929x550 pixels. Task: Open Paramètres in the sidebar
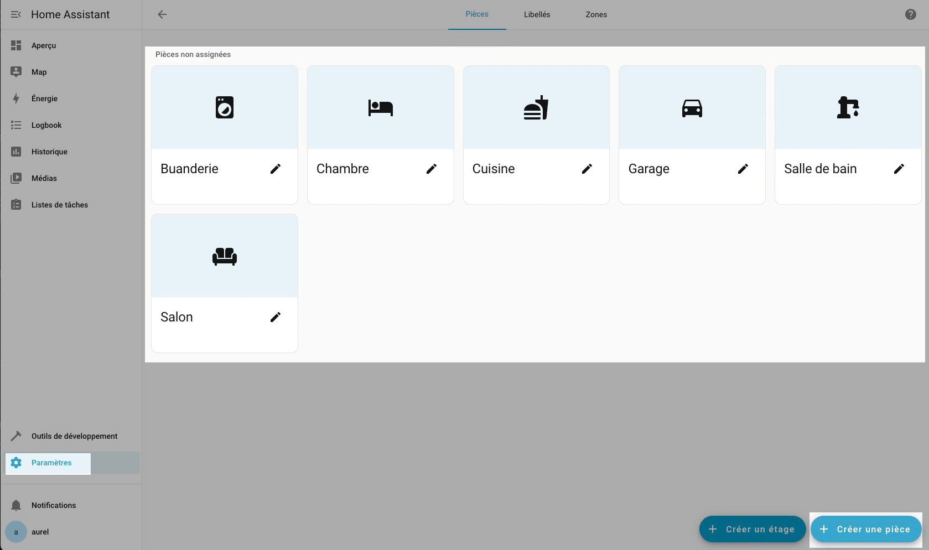71,463
